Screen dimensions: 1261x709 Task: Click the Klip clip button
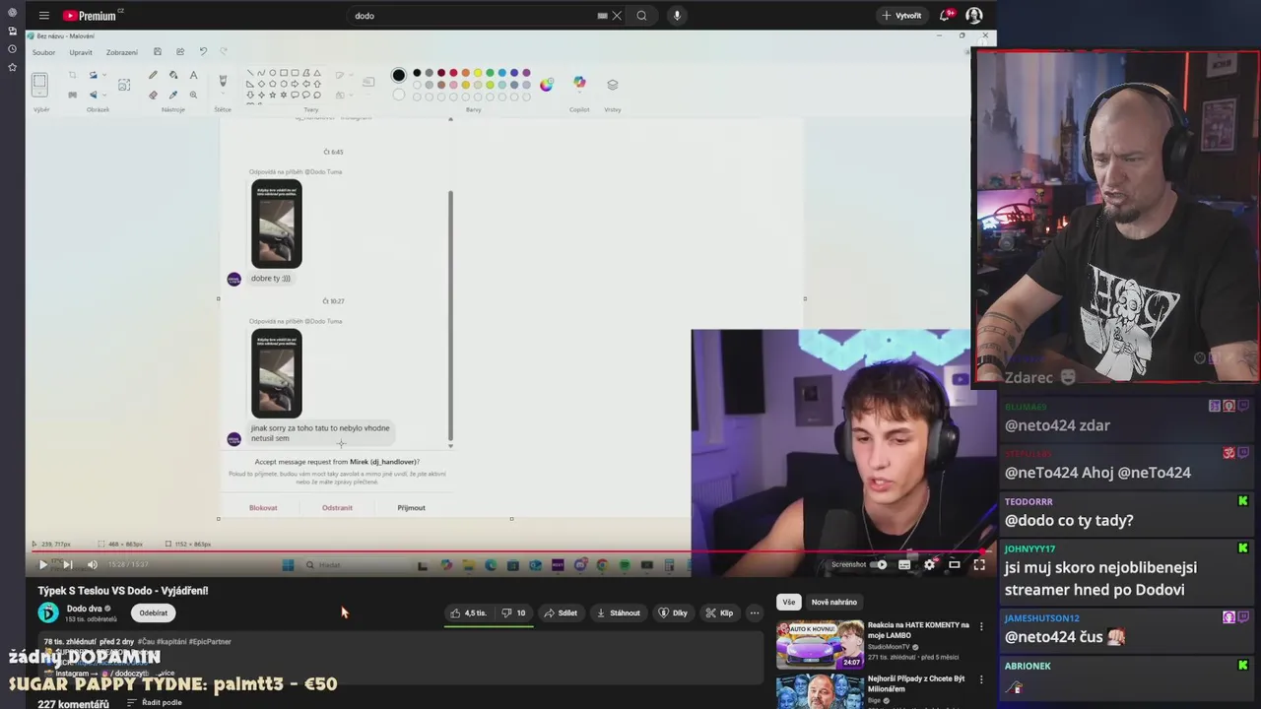pos(719,612)
